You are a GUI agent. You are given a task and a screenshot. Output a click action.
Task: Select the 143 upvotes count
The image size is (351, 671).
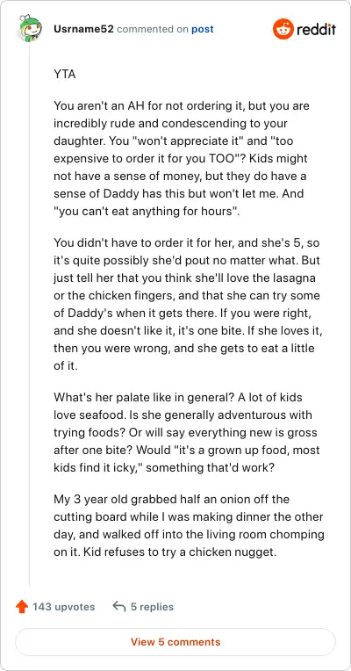coord(64,607)
